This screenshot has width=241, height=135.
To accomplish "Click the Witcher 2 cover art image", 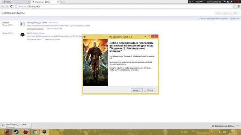I will tap(95, 63).
